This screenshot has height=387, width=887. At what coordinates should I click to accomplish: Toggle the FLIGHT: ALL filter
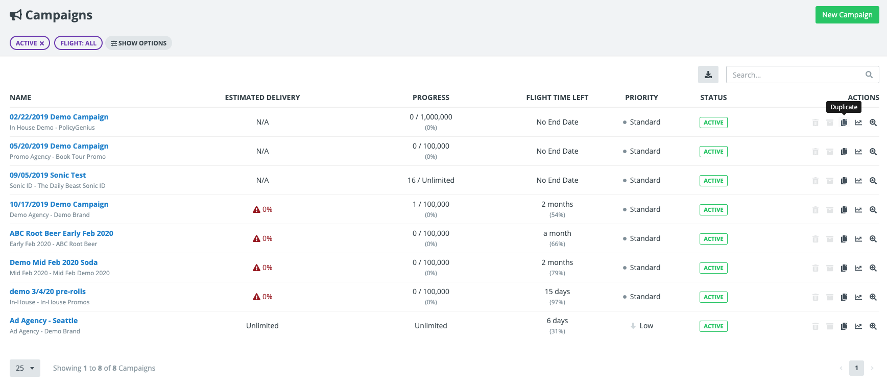78,43
